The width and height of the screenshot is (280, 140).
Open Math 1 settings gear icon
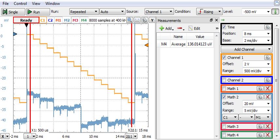pyautogui.click(x=260, y=88)
